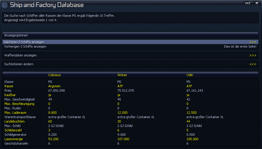Click Odin max cargo 12.500
This screenshot has height=149, width=262.
click(191, 113)
